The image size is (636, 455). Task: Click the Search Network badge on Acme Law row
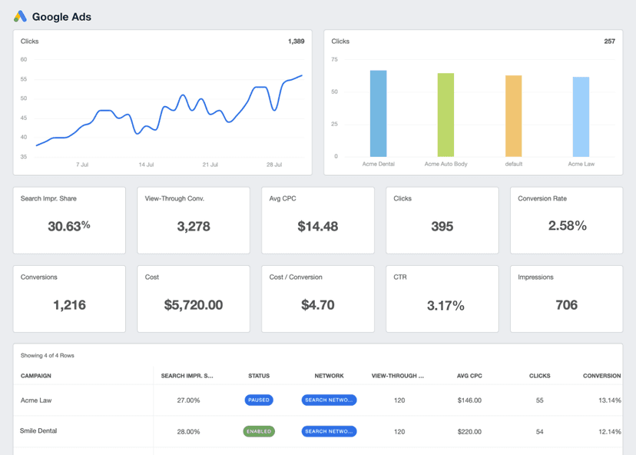(x=329, y=400)
